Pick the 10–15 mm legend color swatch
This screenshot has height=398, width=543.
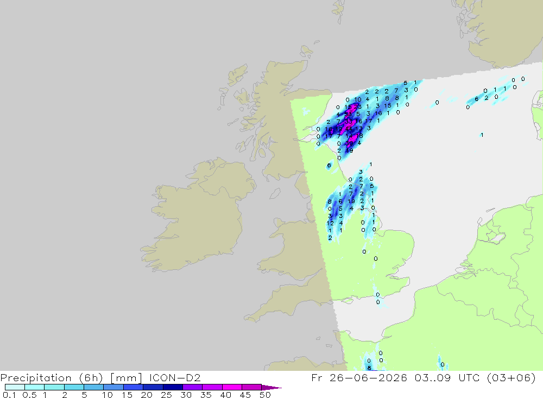(x=113, y=387)
